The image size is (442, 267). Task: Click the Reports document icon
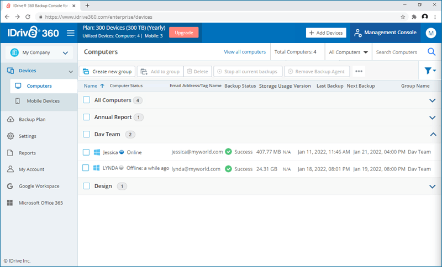(10, 153)
